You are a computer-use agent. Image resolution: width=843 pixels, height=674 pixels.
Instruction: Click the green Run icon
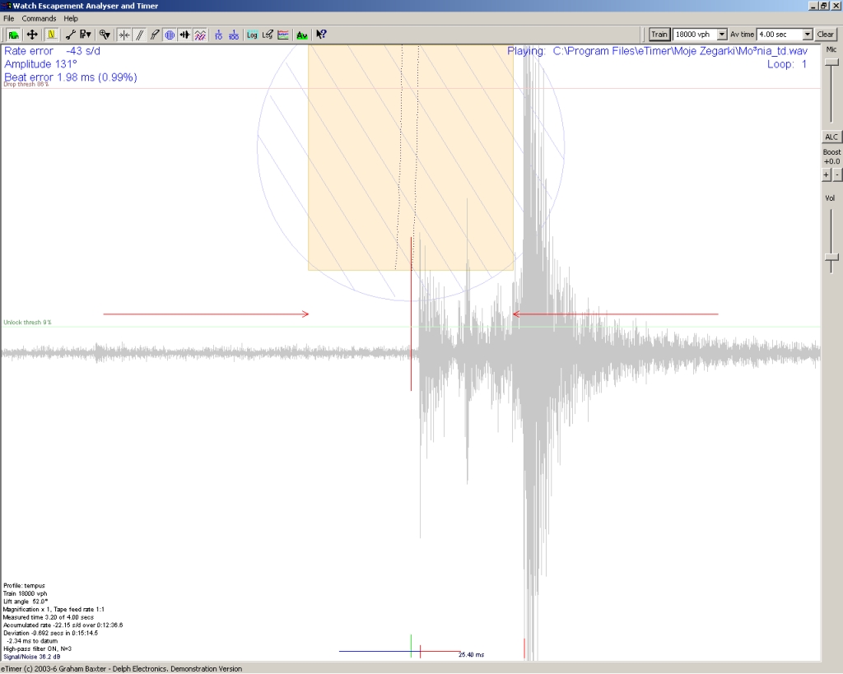pyautogui.click(x=14, y=35)
